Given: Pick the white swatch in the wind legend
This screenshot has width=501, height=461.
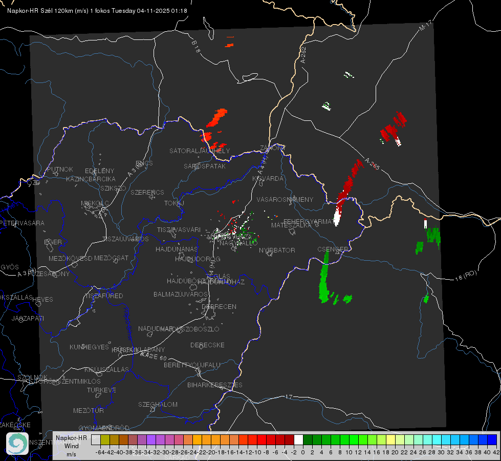Looking at the screenshot, I should click(298, 439).
